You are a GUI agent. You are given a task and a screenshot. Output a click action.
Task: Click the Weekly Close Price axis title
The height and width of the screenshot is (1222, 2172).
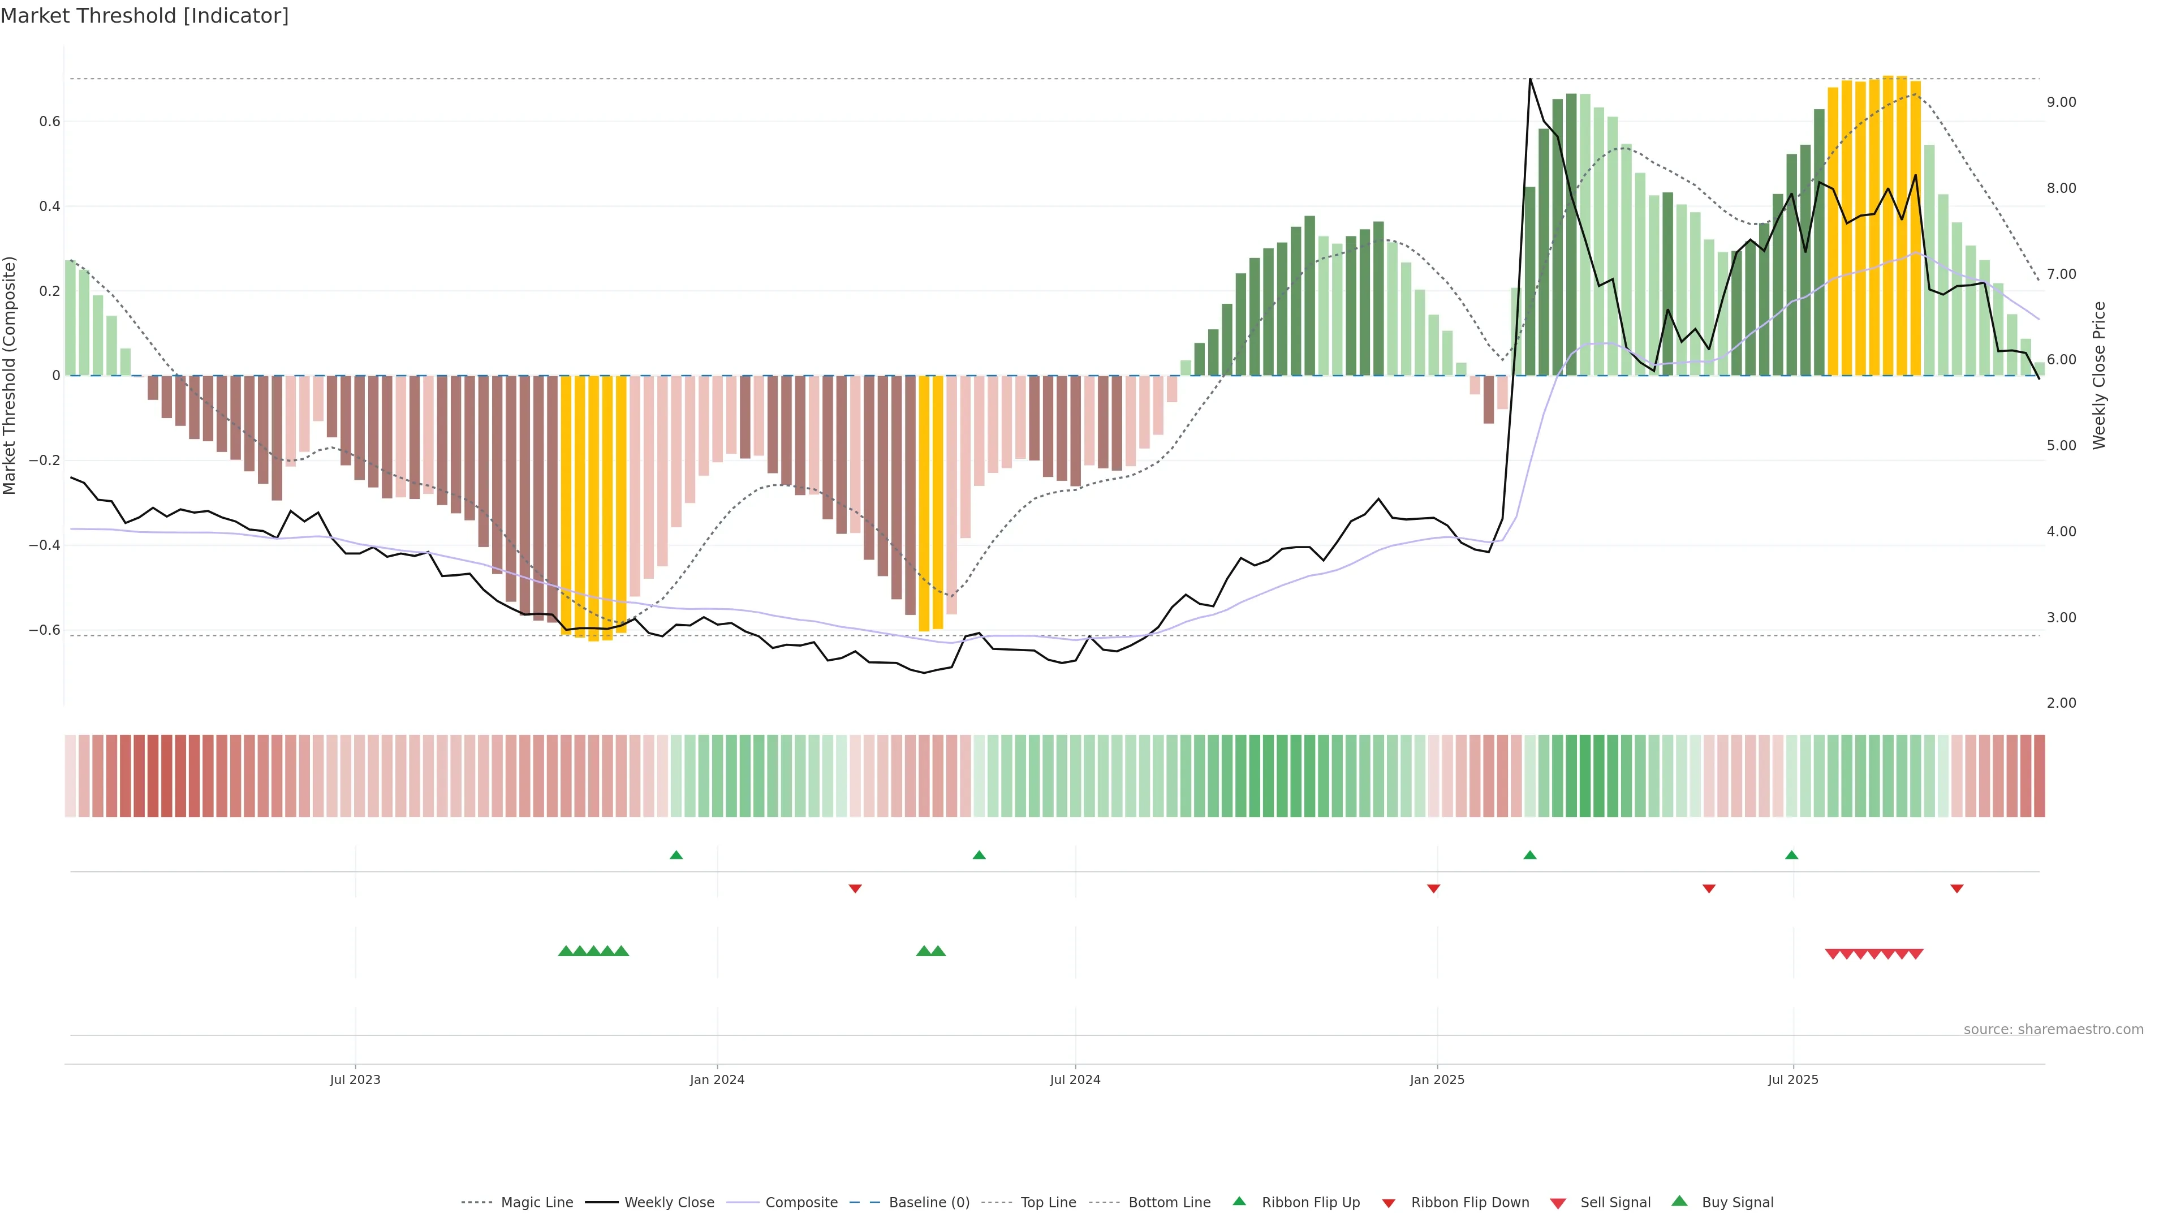click(x=2098, y=375)
